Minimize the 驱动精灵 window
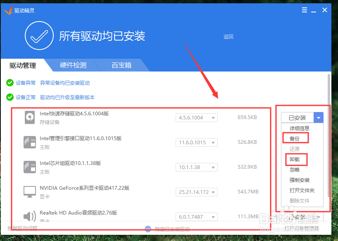This screenshot has height=241, width=338. click(314, 11)
